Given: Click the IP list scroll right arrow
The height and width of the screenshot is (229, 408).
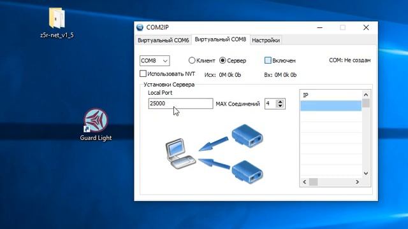Looking at the screenshot, I should point(357,182).
